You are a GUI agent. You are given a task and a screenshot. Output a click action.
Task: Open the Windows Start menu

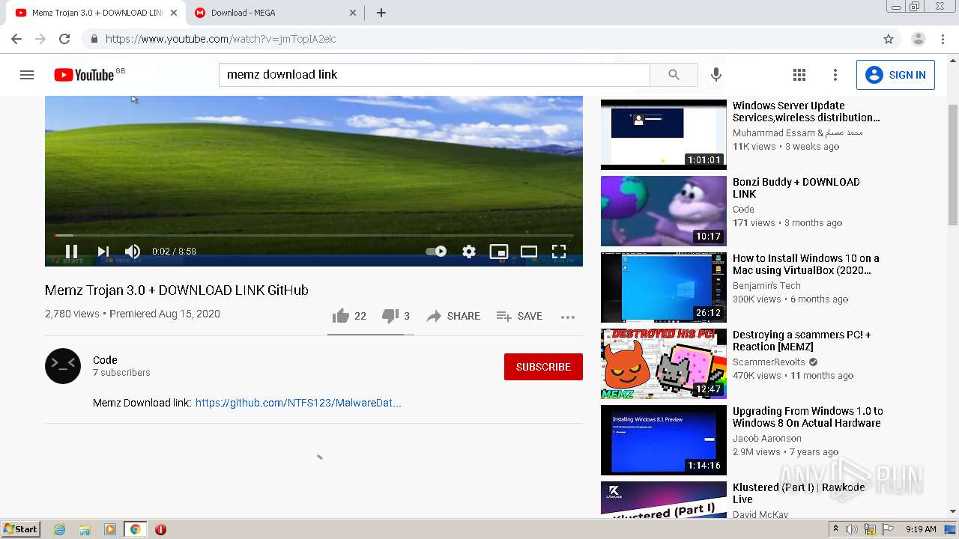coord(21,529)
